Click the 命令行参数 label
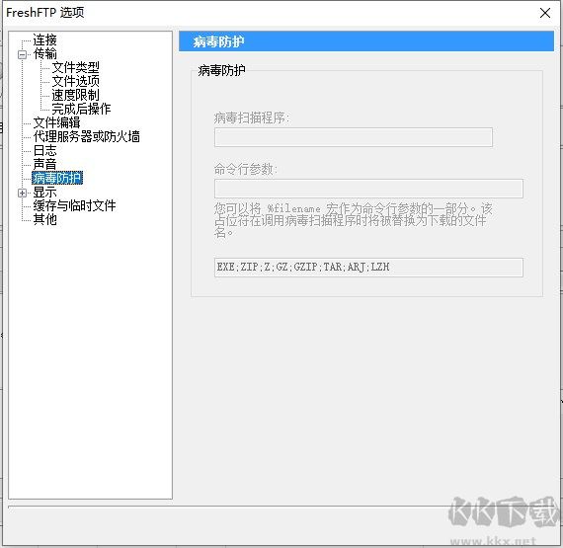This screenshot has height=548, width=563. point(246,169)
